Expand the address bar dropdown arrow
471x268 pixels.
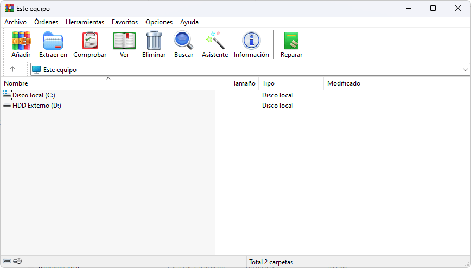tap(465, 70)
